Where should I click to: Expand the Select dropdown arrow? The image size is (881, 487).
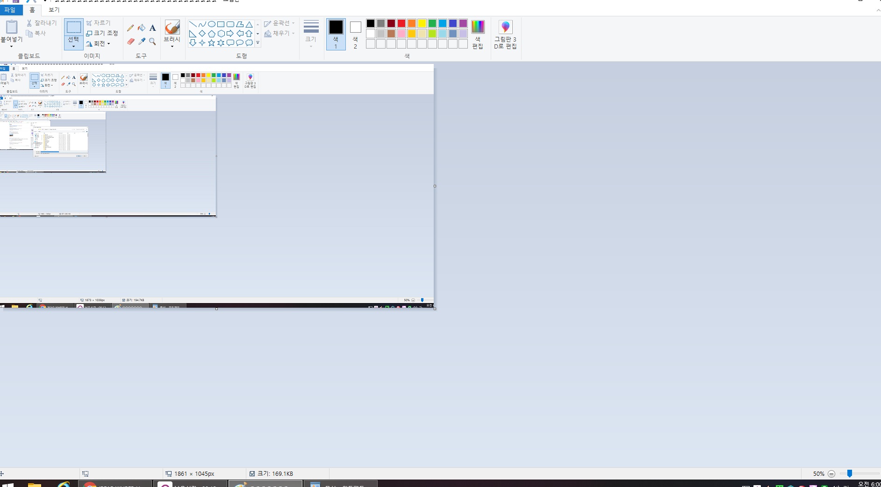pos(73,43)
